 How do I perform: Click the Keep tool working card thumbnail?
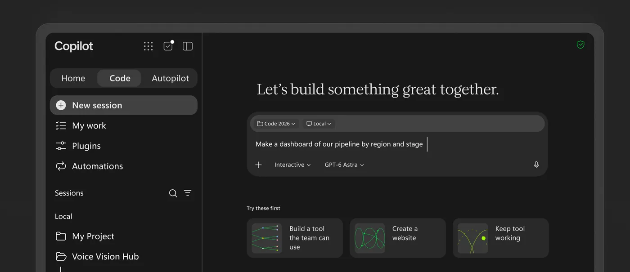(473, 238)
